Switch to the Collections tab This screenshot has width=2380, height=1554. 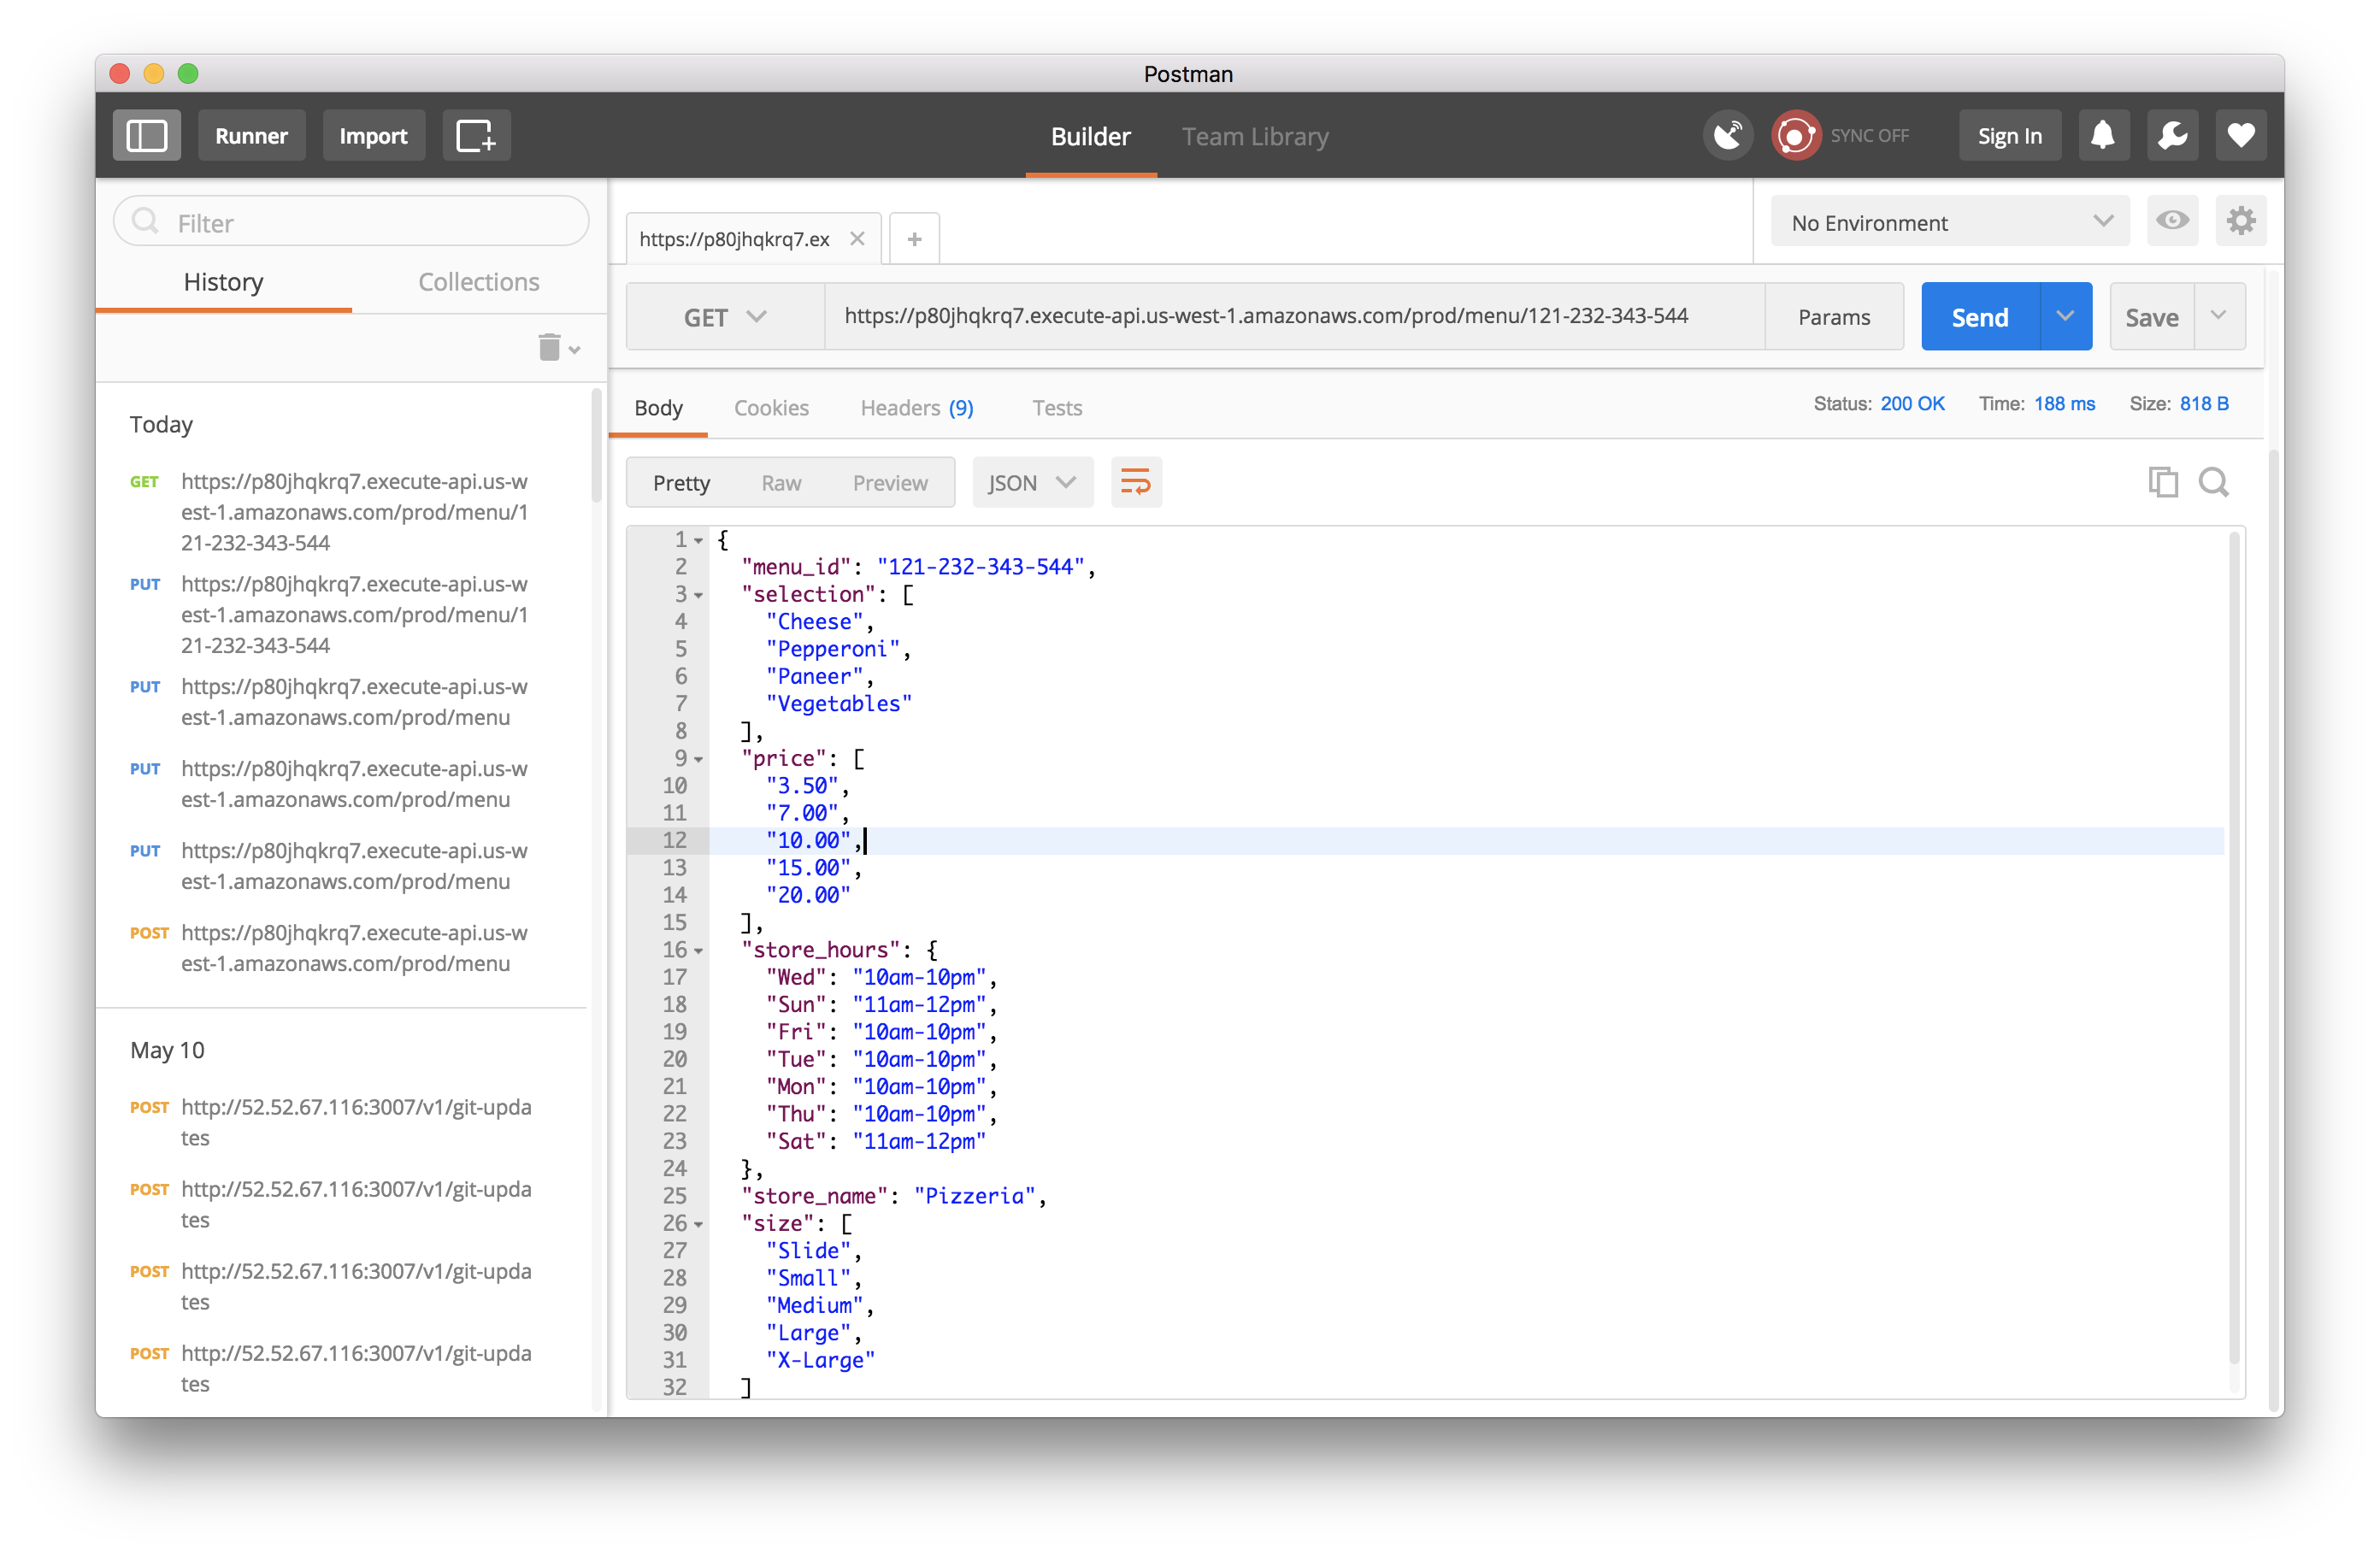[478, 282]
